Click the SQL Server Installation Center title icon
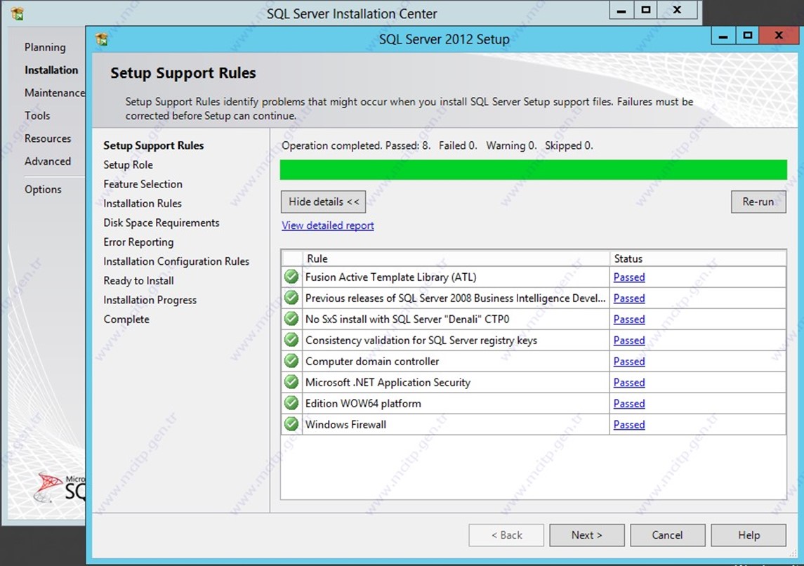Viewport: 804px width, 566px height. coord(18,14)
